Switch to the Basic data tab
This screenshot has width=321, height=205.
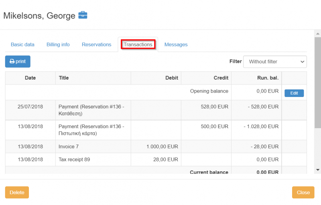pos(22,44)
